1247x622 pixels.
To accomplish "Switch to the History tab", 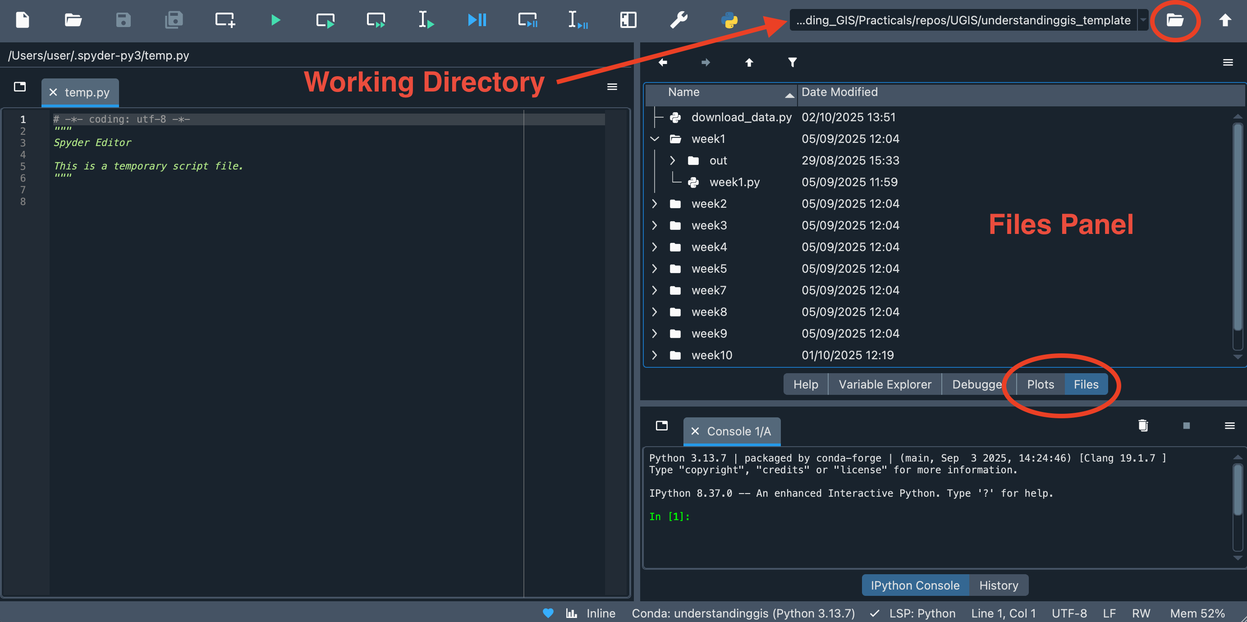I will click(x=998, y=585).
